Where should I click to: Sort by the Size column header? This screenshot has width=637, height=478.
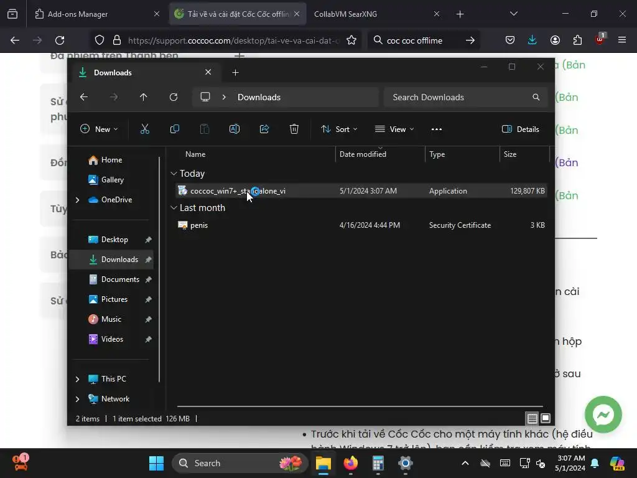(x=524, y=154)
